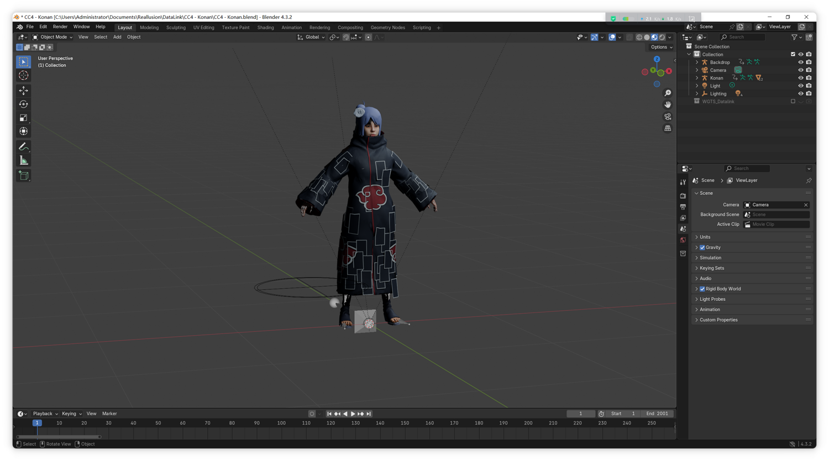Viewport: 829px width, 461px height.
Task: Open the Keying menu in timeline
Action: [x=71, y=414]
